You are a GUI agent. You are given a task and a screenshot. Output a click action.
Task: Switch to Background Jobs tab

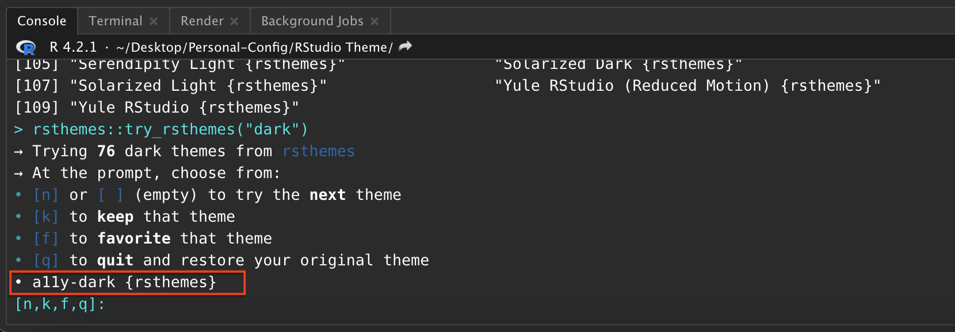(312, 21)
